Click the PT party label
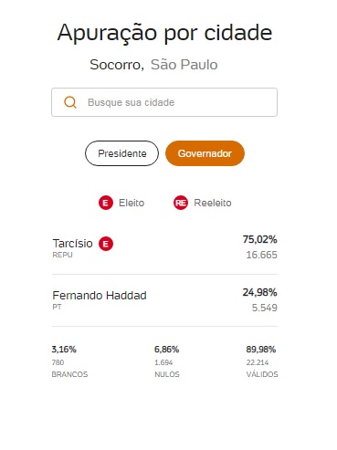The height and width of the screenshot is (450, 337). tap(57, 307)
